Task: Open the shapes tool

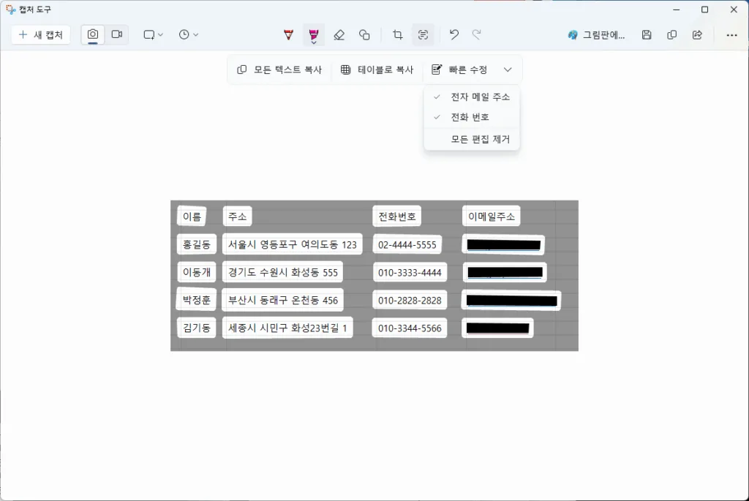Action: point(364,34)
